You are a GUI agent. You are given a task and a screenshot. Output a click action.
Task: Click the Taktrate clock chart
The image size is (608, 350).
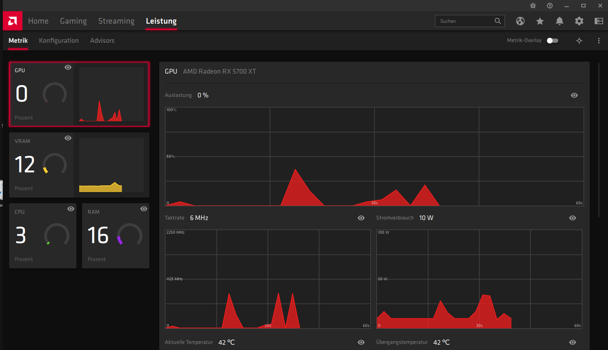268,279
